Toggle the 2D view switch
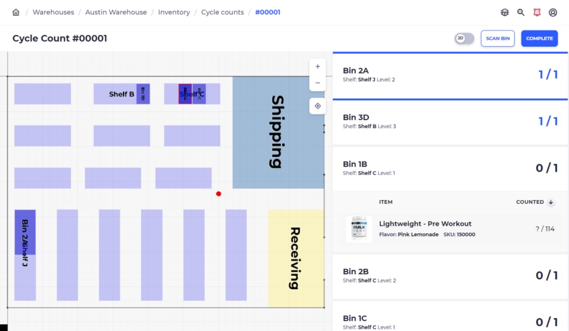569x331 pixels. tap(465, 38)
